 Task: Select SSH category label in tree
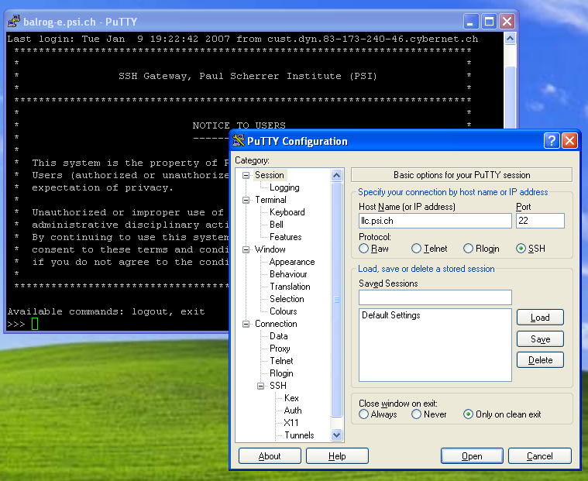[278, 386]
